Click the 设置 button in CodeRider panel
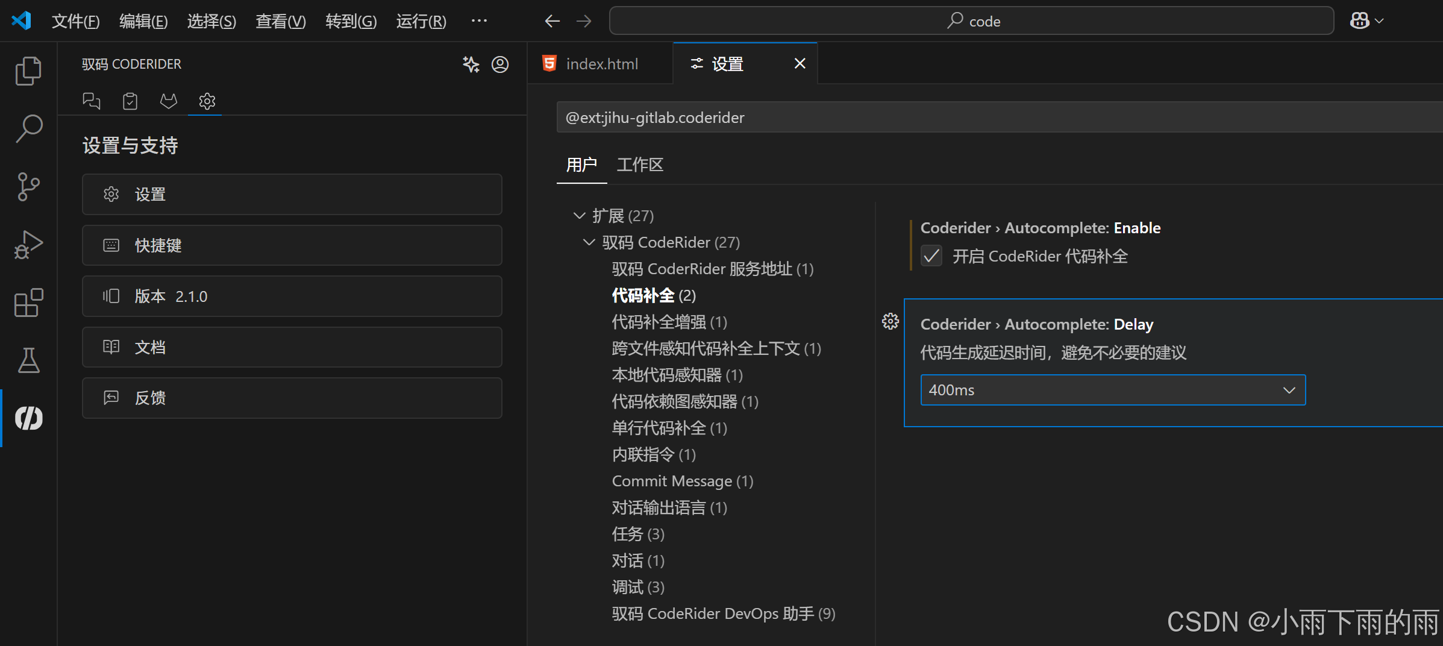Viewport: 1443px width, 646px height. click(292, 194)
